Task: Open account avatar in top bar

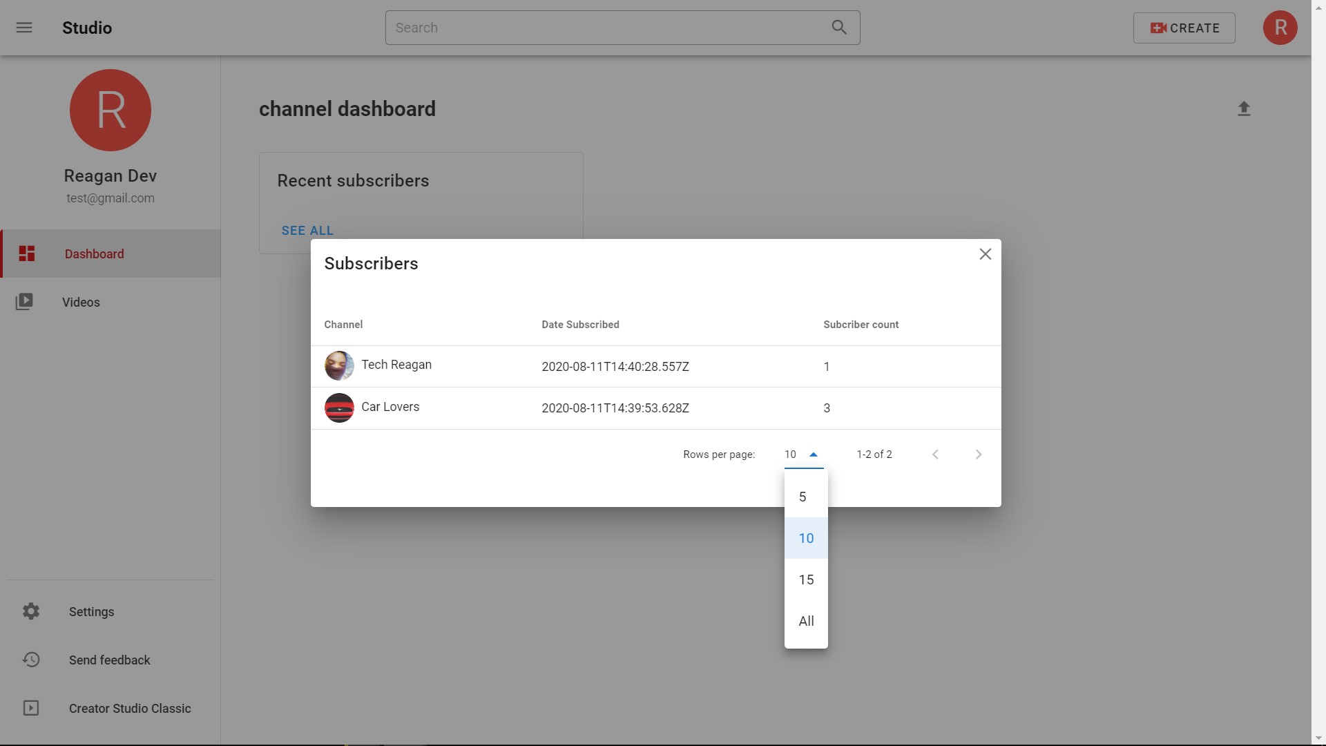Action: click(1280, 28)
